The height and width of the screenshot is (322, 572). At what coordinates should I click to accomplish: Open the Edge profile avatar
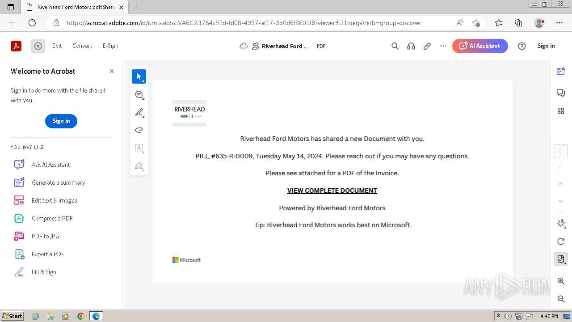[x=539, y=23]
